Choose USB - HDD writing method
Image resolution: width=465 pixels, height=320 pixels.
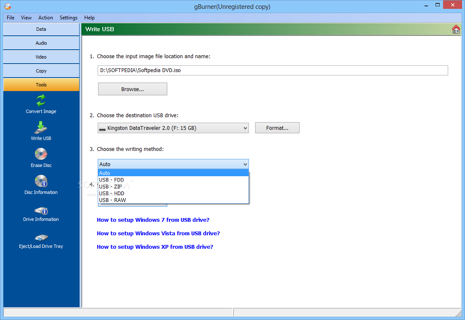[x=173, y=194]
